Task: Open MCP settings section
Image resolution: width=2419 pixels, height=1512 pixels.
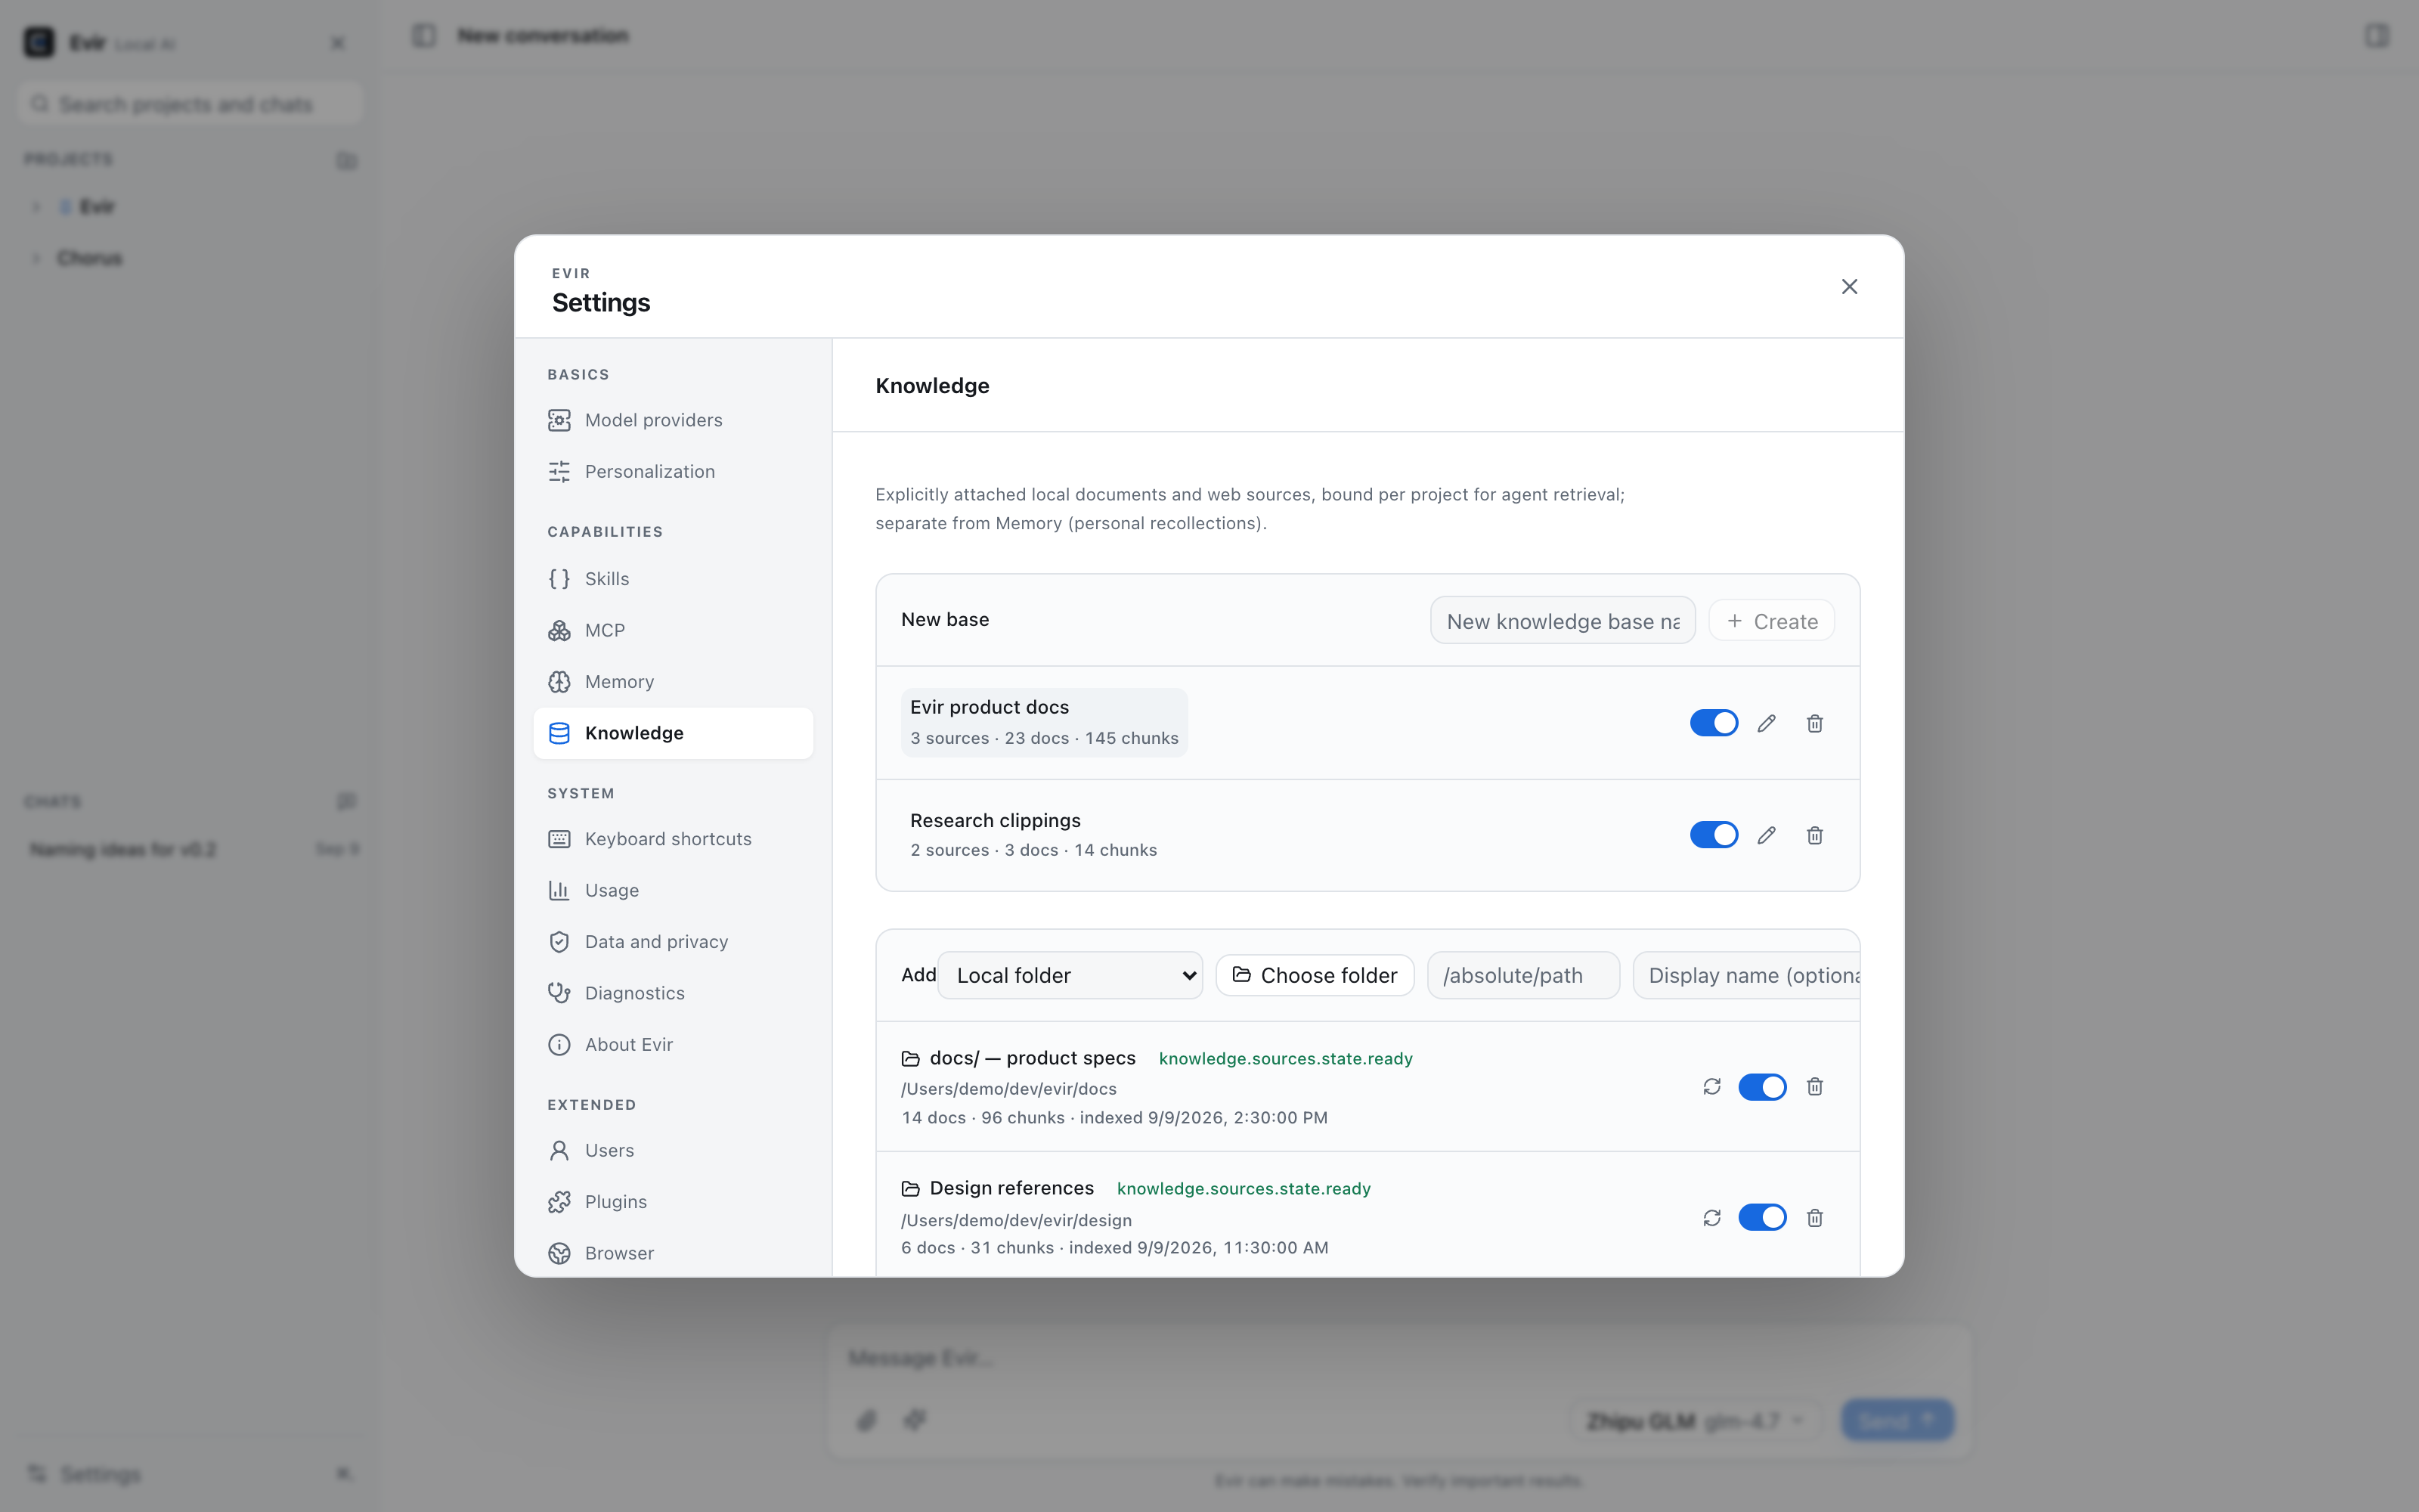Action: (x=673, y=630)
